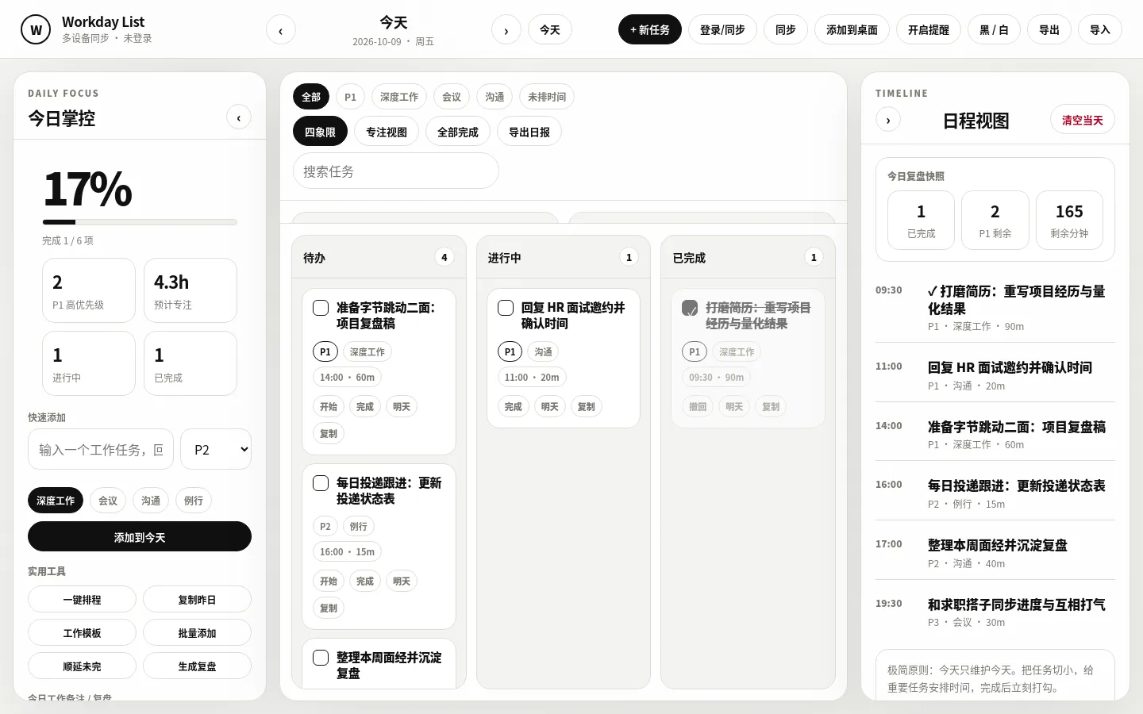
Task: Click 开始 on 准备字节跳动二面 card
Action: (329, 406)
